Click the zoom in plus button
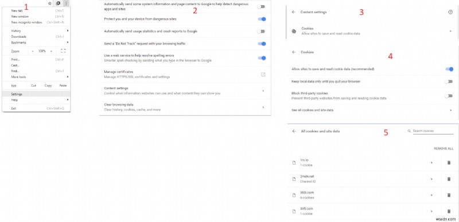 pos(51,51)
